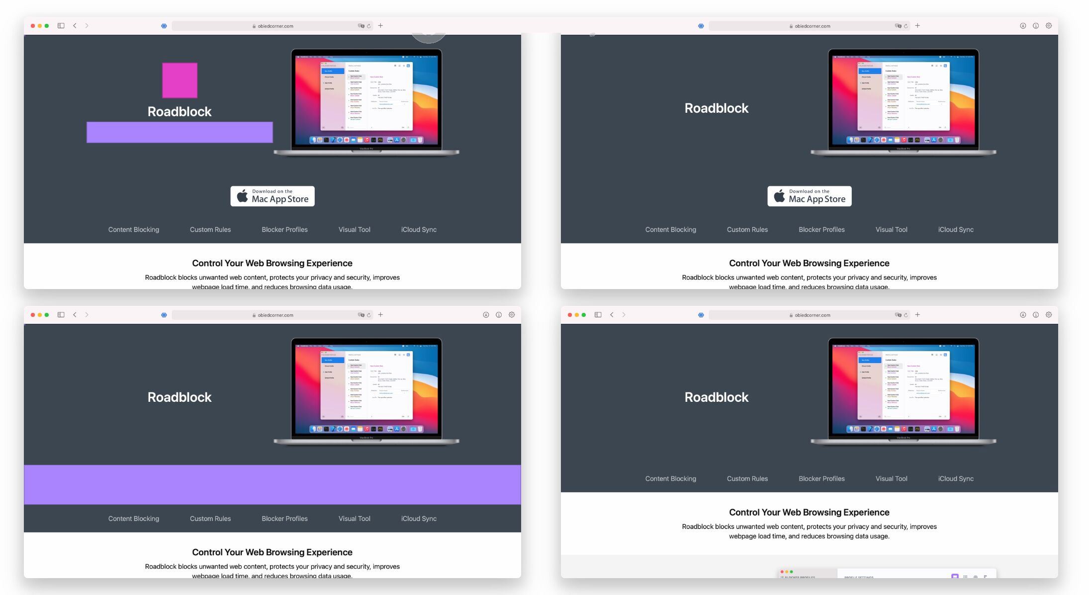Click the translate icon in the top-right window's address bar
The height and width of the screenshot is (595, 1089).
point(898,26)
